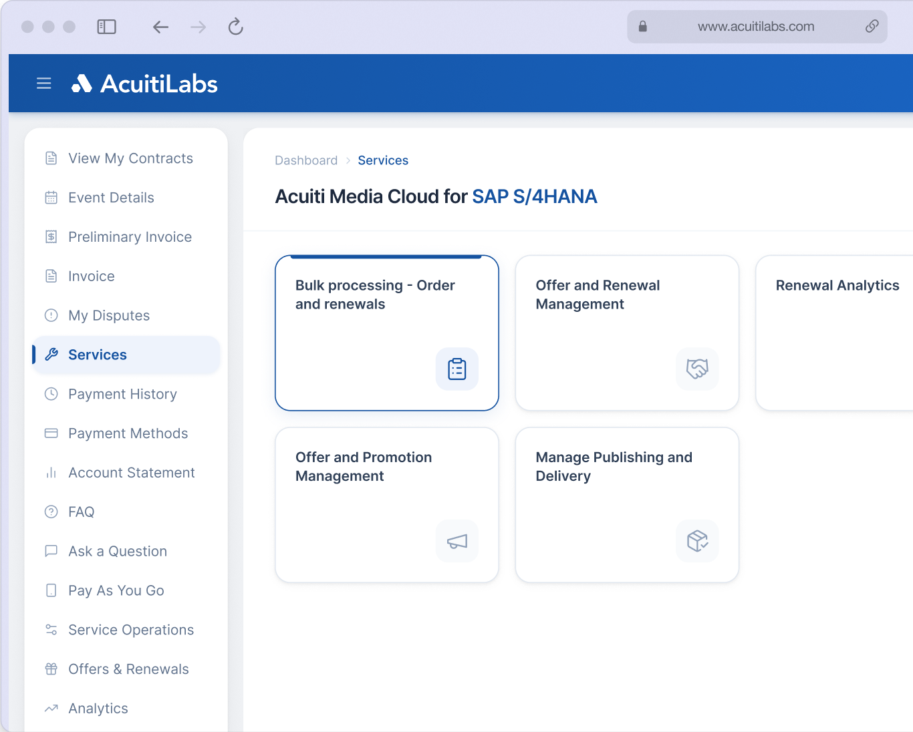Click the www.acuitilabs.com address field
The height and width of the screenshot is (732, 913).
[x=757, y=27]
